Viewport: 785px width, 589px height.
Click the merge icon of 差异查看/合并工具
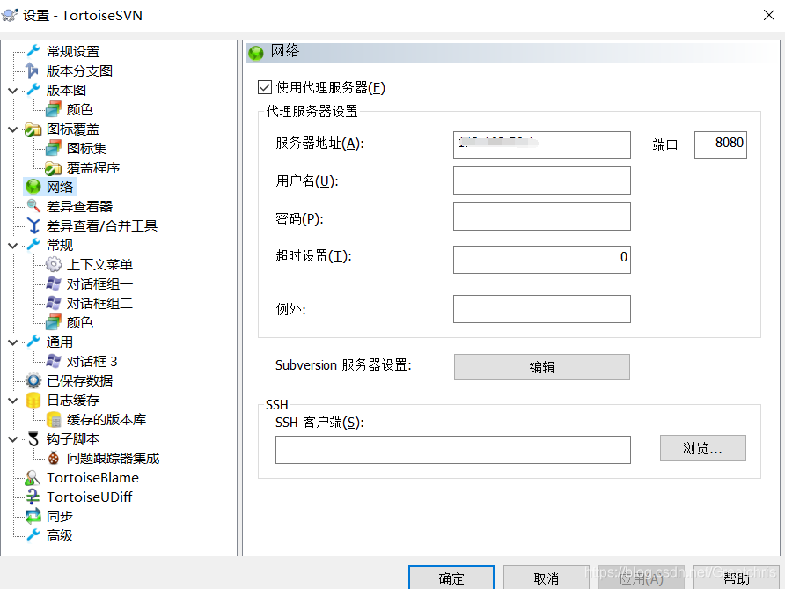tap(33, 225)
